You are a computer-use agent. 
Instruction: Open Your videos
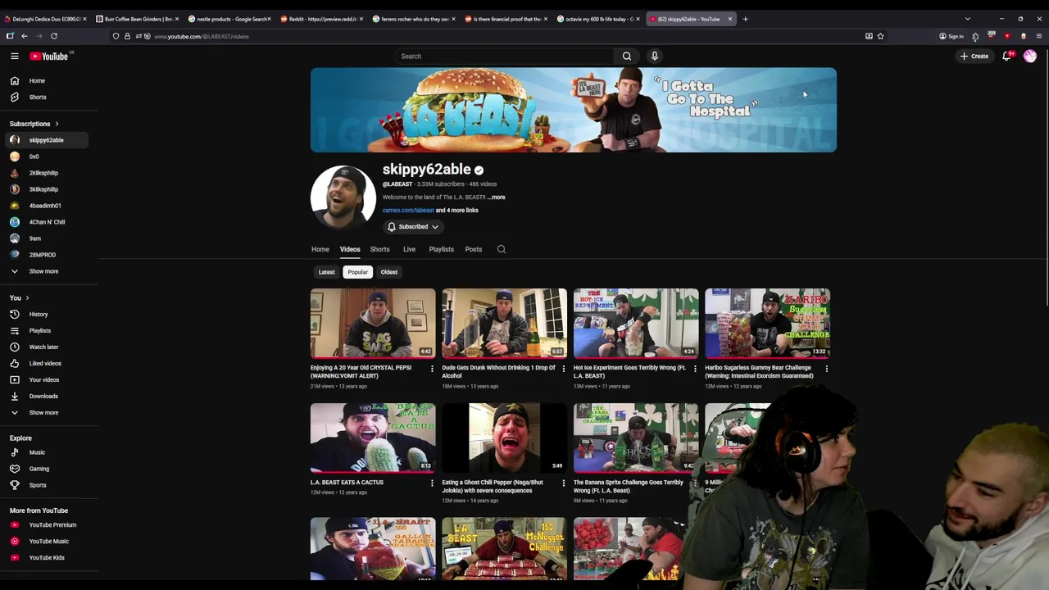point(45,379)
